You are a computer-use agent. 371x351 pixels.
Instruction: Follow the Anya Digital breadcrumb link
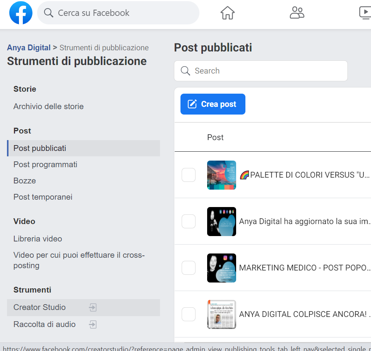pyautogui.click(x=29, y=48)
